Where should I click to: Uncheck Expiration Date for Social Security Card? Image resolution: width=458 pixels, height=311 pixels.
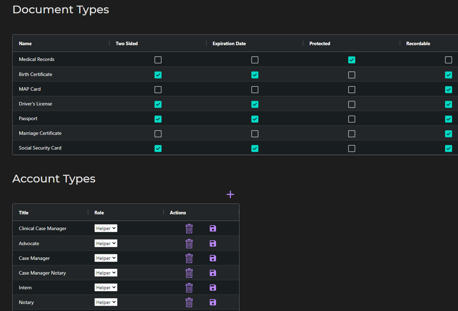(x=255, y=148)
